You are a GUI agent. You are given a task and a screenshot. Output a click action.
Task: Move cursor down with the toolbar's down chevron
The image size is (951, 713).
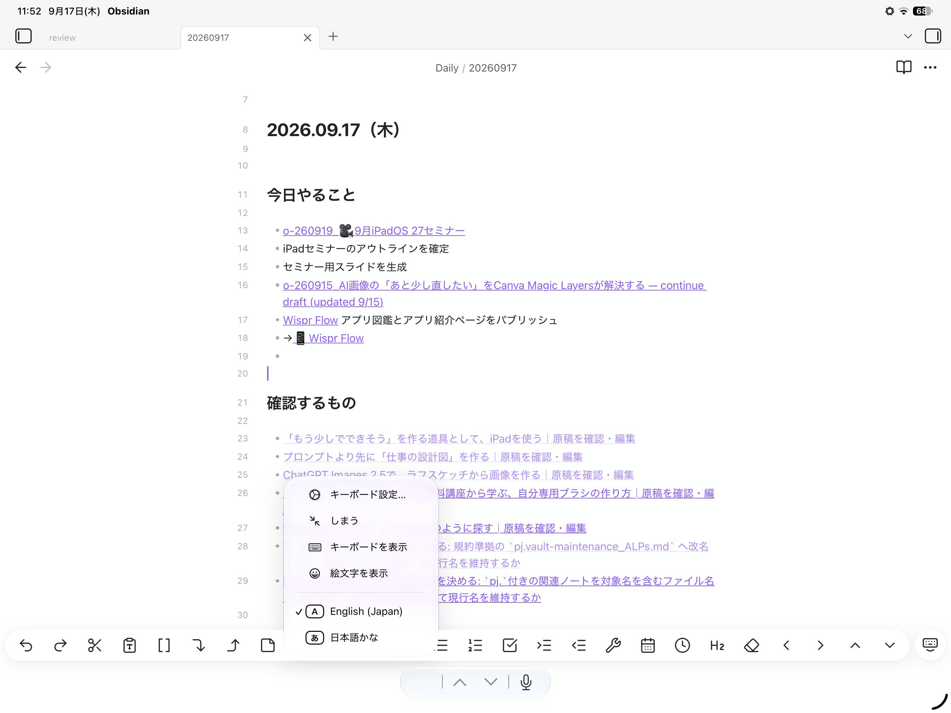pyautogui.click(x=889, y=645)
